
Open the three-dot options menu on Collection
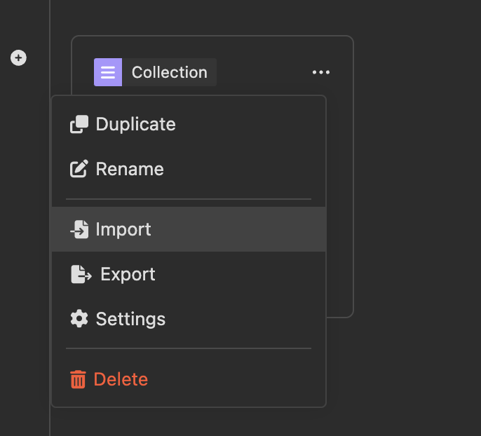(x=321, y=72)
